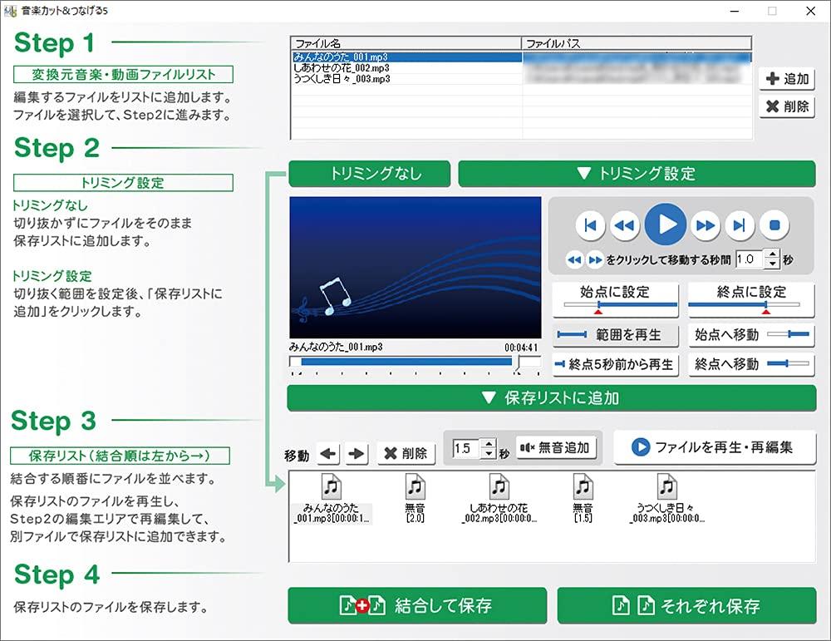Stop the audio playback

pos(773,224)
